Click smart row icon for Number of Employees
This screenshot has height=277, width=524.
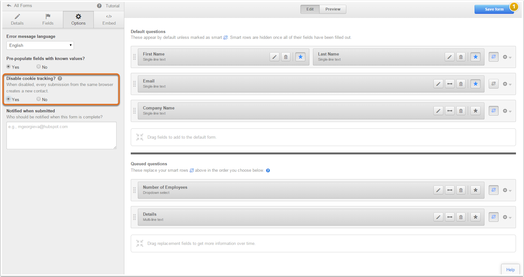pos(493,190)
